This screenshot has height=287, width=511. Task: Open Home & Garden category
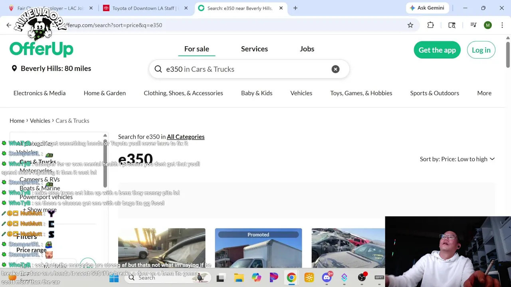[105, 93]
